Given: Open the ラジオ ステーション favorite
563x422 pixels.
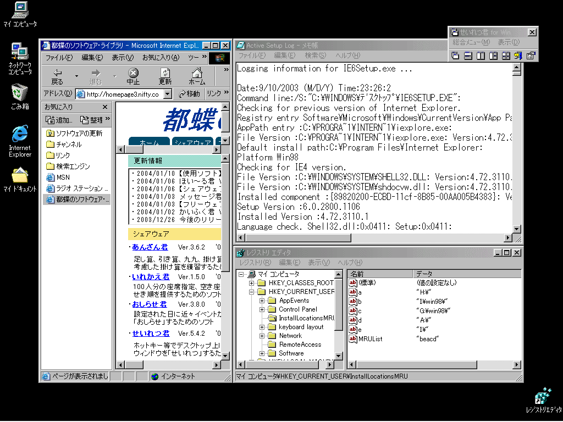Looking at the screenshot, I should 77,188.
